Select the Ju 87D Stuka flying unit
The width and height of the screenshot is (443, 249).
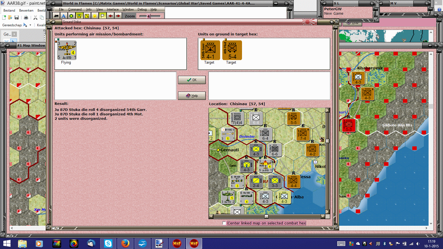point(67,50)
